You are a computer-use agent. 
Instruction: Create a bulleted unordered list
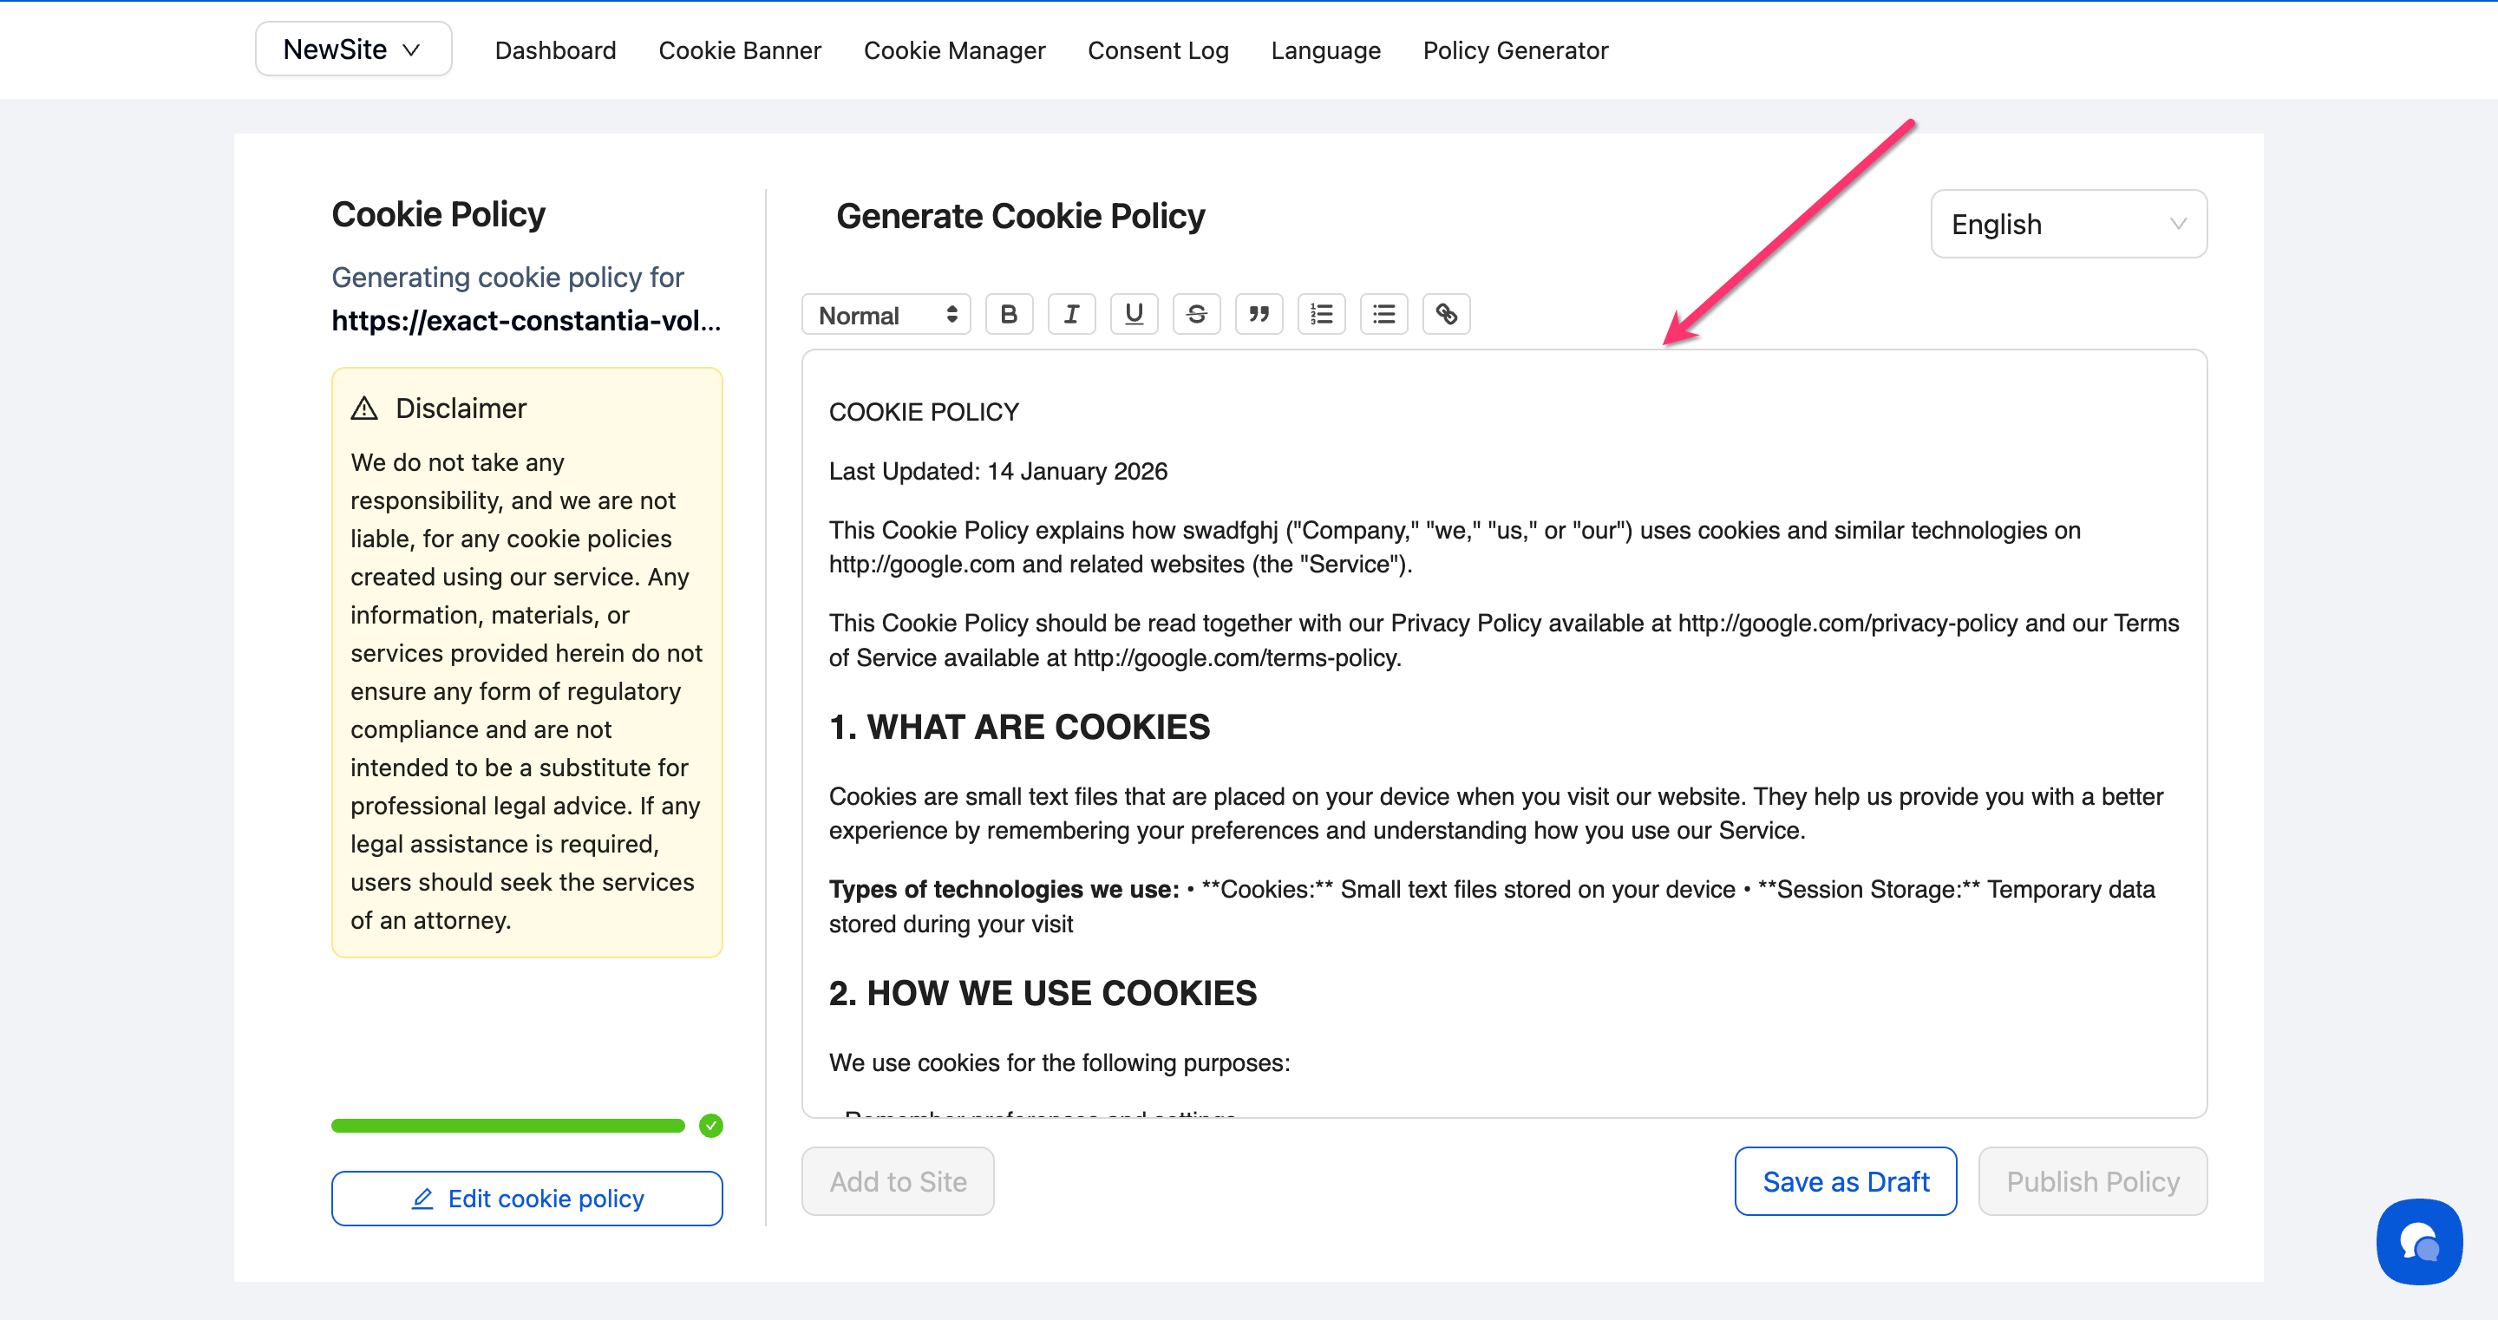[x=1383, y=314]
